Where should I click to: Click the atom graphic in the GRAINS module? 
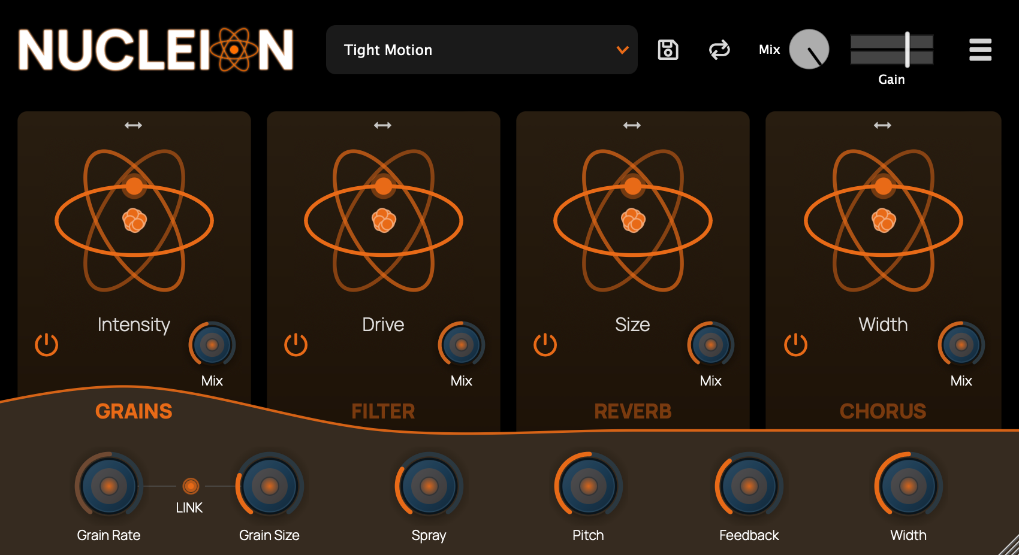(134, 220)
